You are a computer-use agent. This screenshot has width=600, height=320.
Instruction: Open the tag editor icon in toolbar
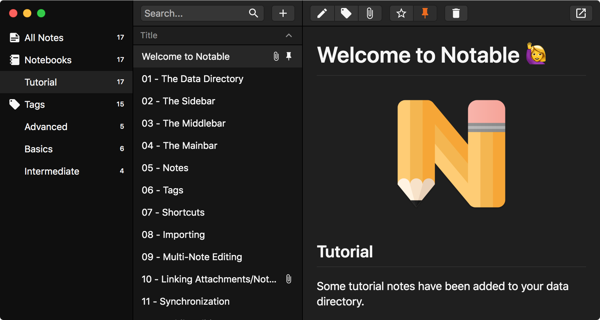(x=346, y=14)
